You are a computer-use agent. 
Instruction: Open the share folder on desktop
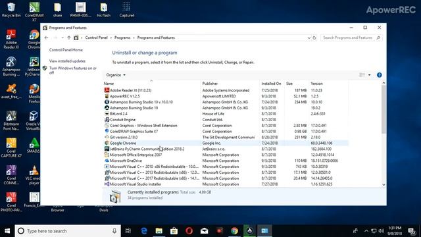pos(57,10)
